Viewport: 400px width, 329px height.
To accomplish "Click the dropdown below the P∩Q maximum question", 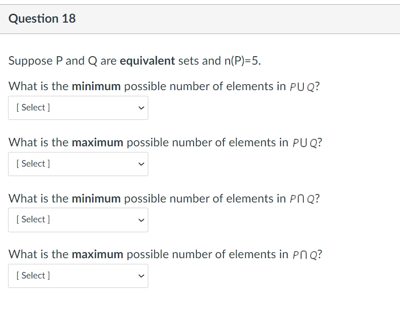I will coord(78,275).
